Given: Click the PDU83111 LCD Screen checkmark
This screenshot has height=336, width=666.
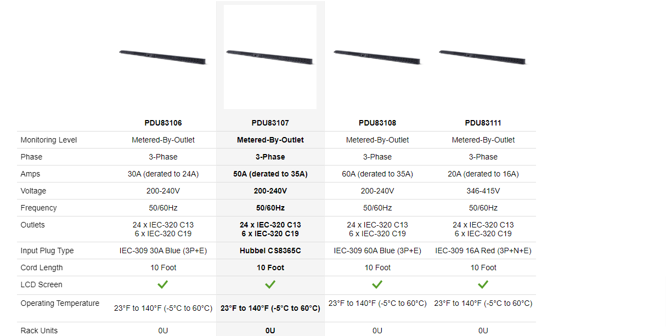Looking at the screenshot, I should click(483, 284).
